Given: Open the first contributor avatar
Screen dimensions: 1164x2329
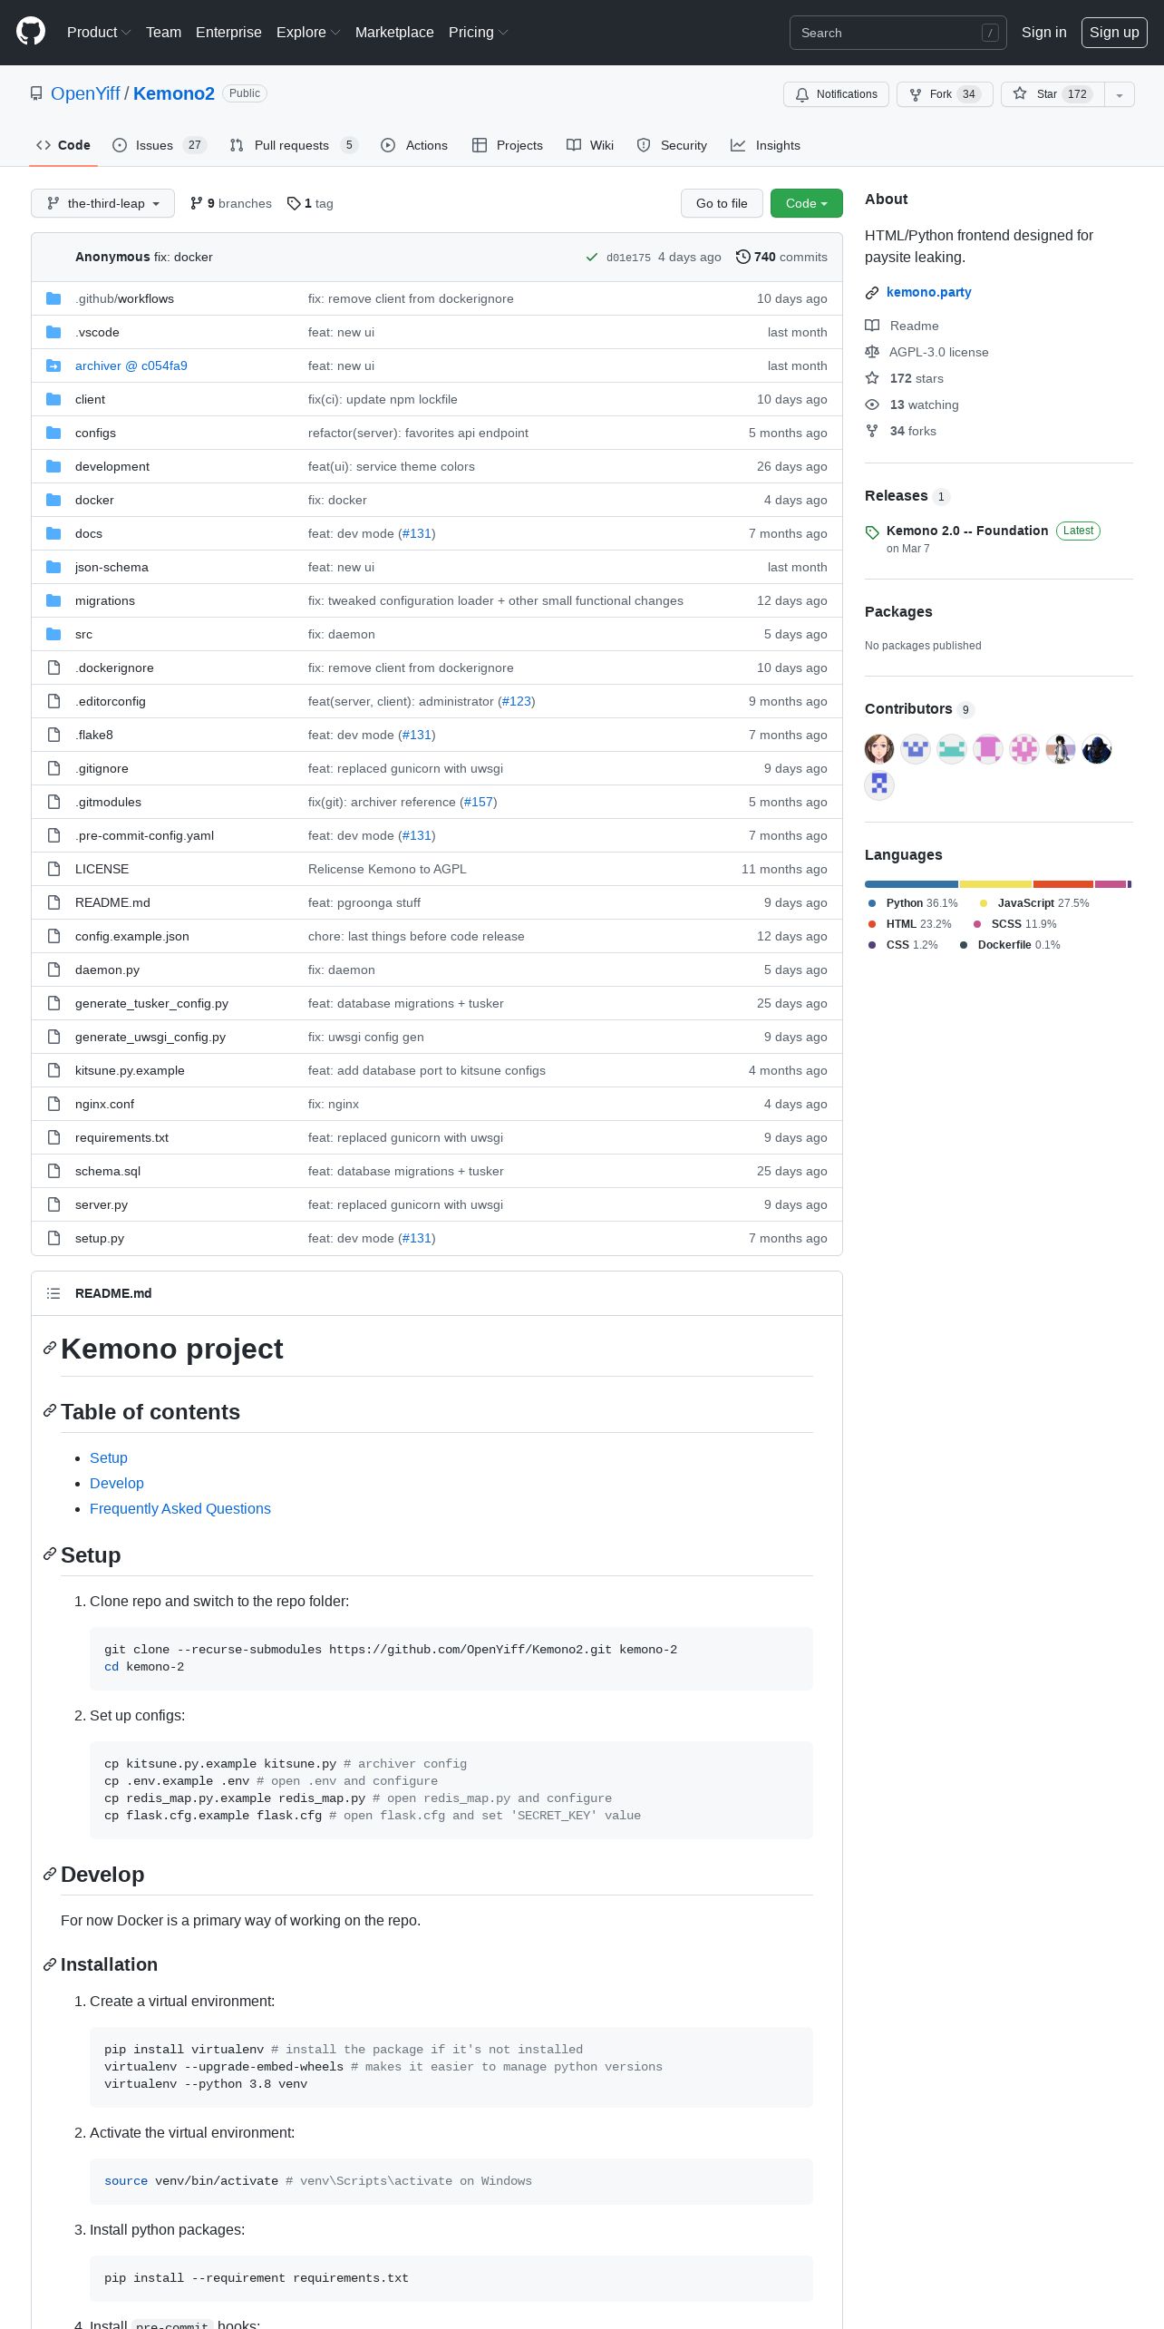Looking at the screenshot, I should click(x=879, y=749).
